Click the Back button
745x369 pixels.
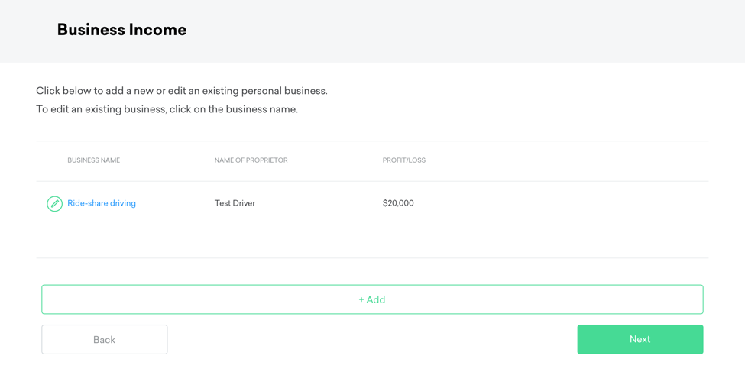pos(105,340)
